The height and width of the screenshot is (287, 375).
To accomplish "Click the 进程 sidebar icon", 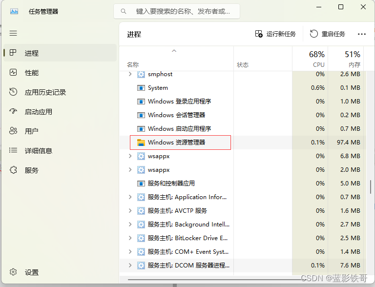I will [x=13, y=53].
